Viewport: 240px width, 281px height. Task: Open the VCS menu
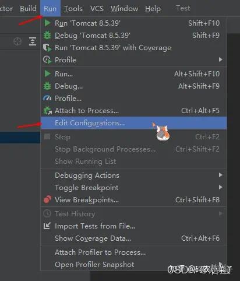click(x=97, y=9)
